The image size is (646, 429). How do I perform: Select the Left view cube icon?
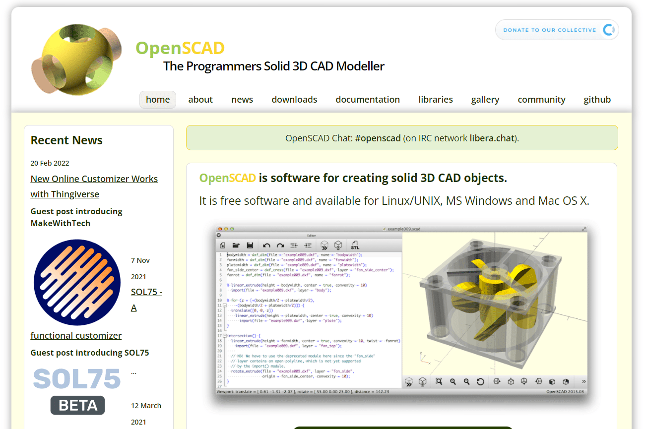point(538,381)
